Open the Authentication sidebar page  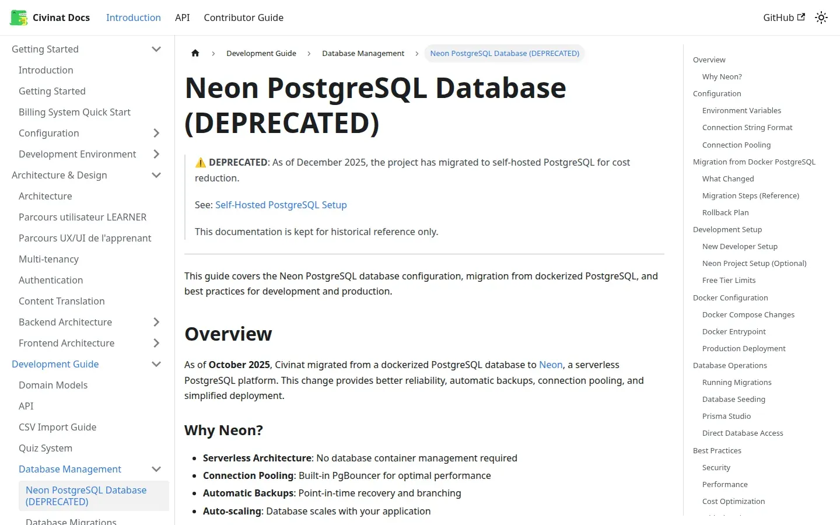[x=51, y=280]
